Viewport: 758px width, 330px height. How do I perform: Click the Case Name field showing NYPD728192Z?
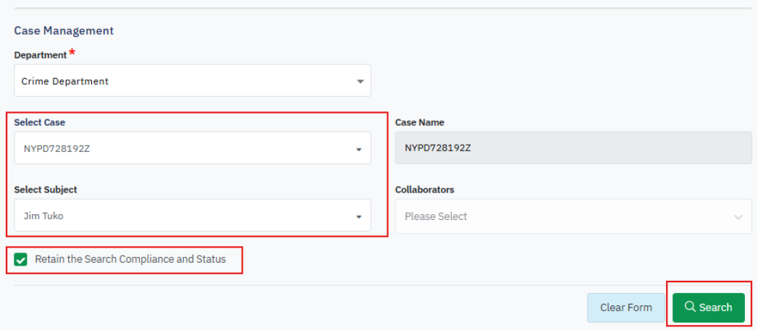click(573, 148)
